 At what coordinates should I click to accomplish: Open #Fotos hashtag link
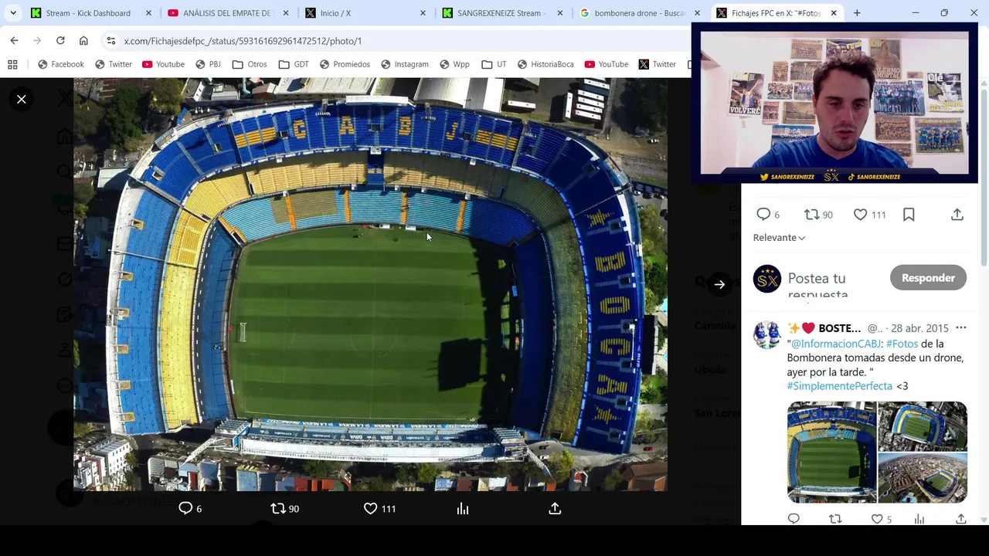click(x=902, y=344)
